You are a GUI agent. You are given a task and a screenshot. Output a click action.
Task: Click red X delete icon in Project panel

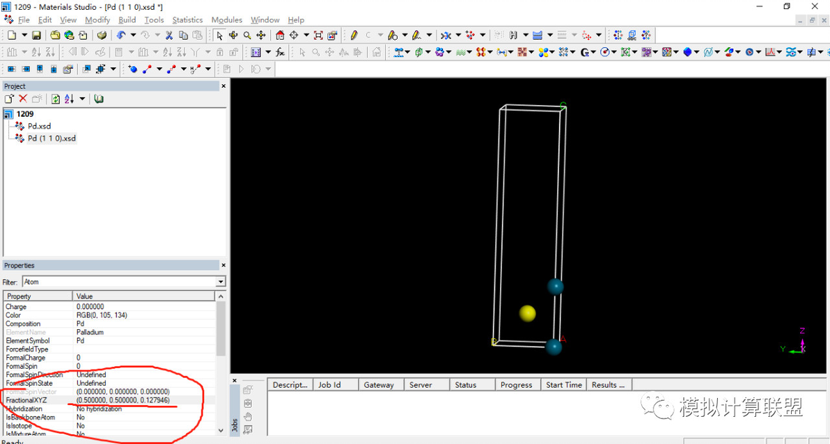23,99
